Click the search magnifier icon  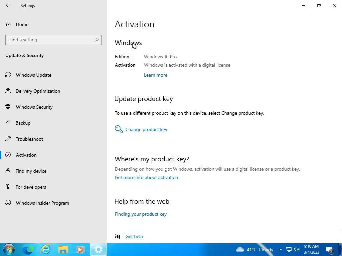coord(97,40)
